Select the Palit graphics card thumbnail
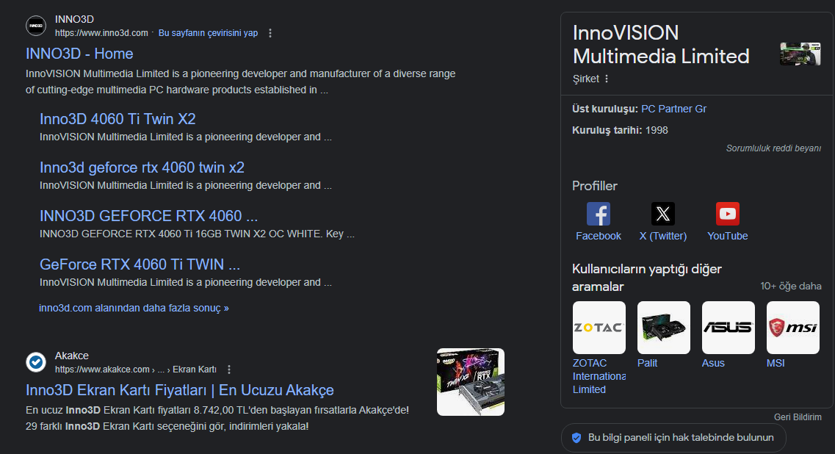The width and height of the screenshot is (835, 454). 664,328
